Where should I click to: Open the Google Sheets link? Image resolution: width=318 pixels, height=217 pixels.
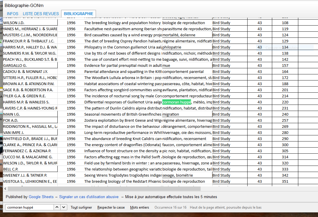pyautogui.click(x=41, y=197)
